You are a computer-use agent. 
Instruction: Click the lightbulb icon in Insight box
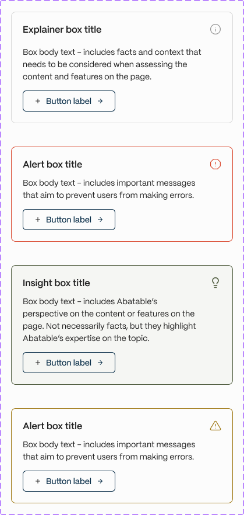[x=215, y=283]
